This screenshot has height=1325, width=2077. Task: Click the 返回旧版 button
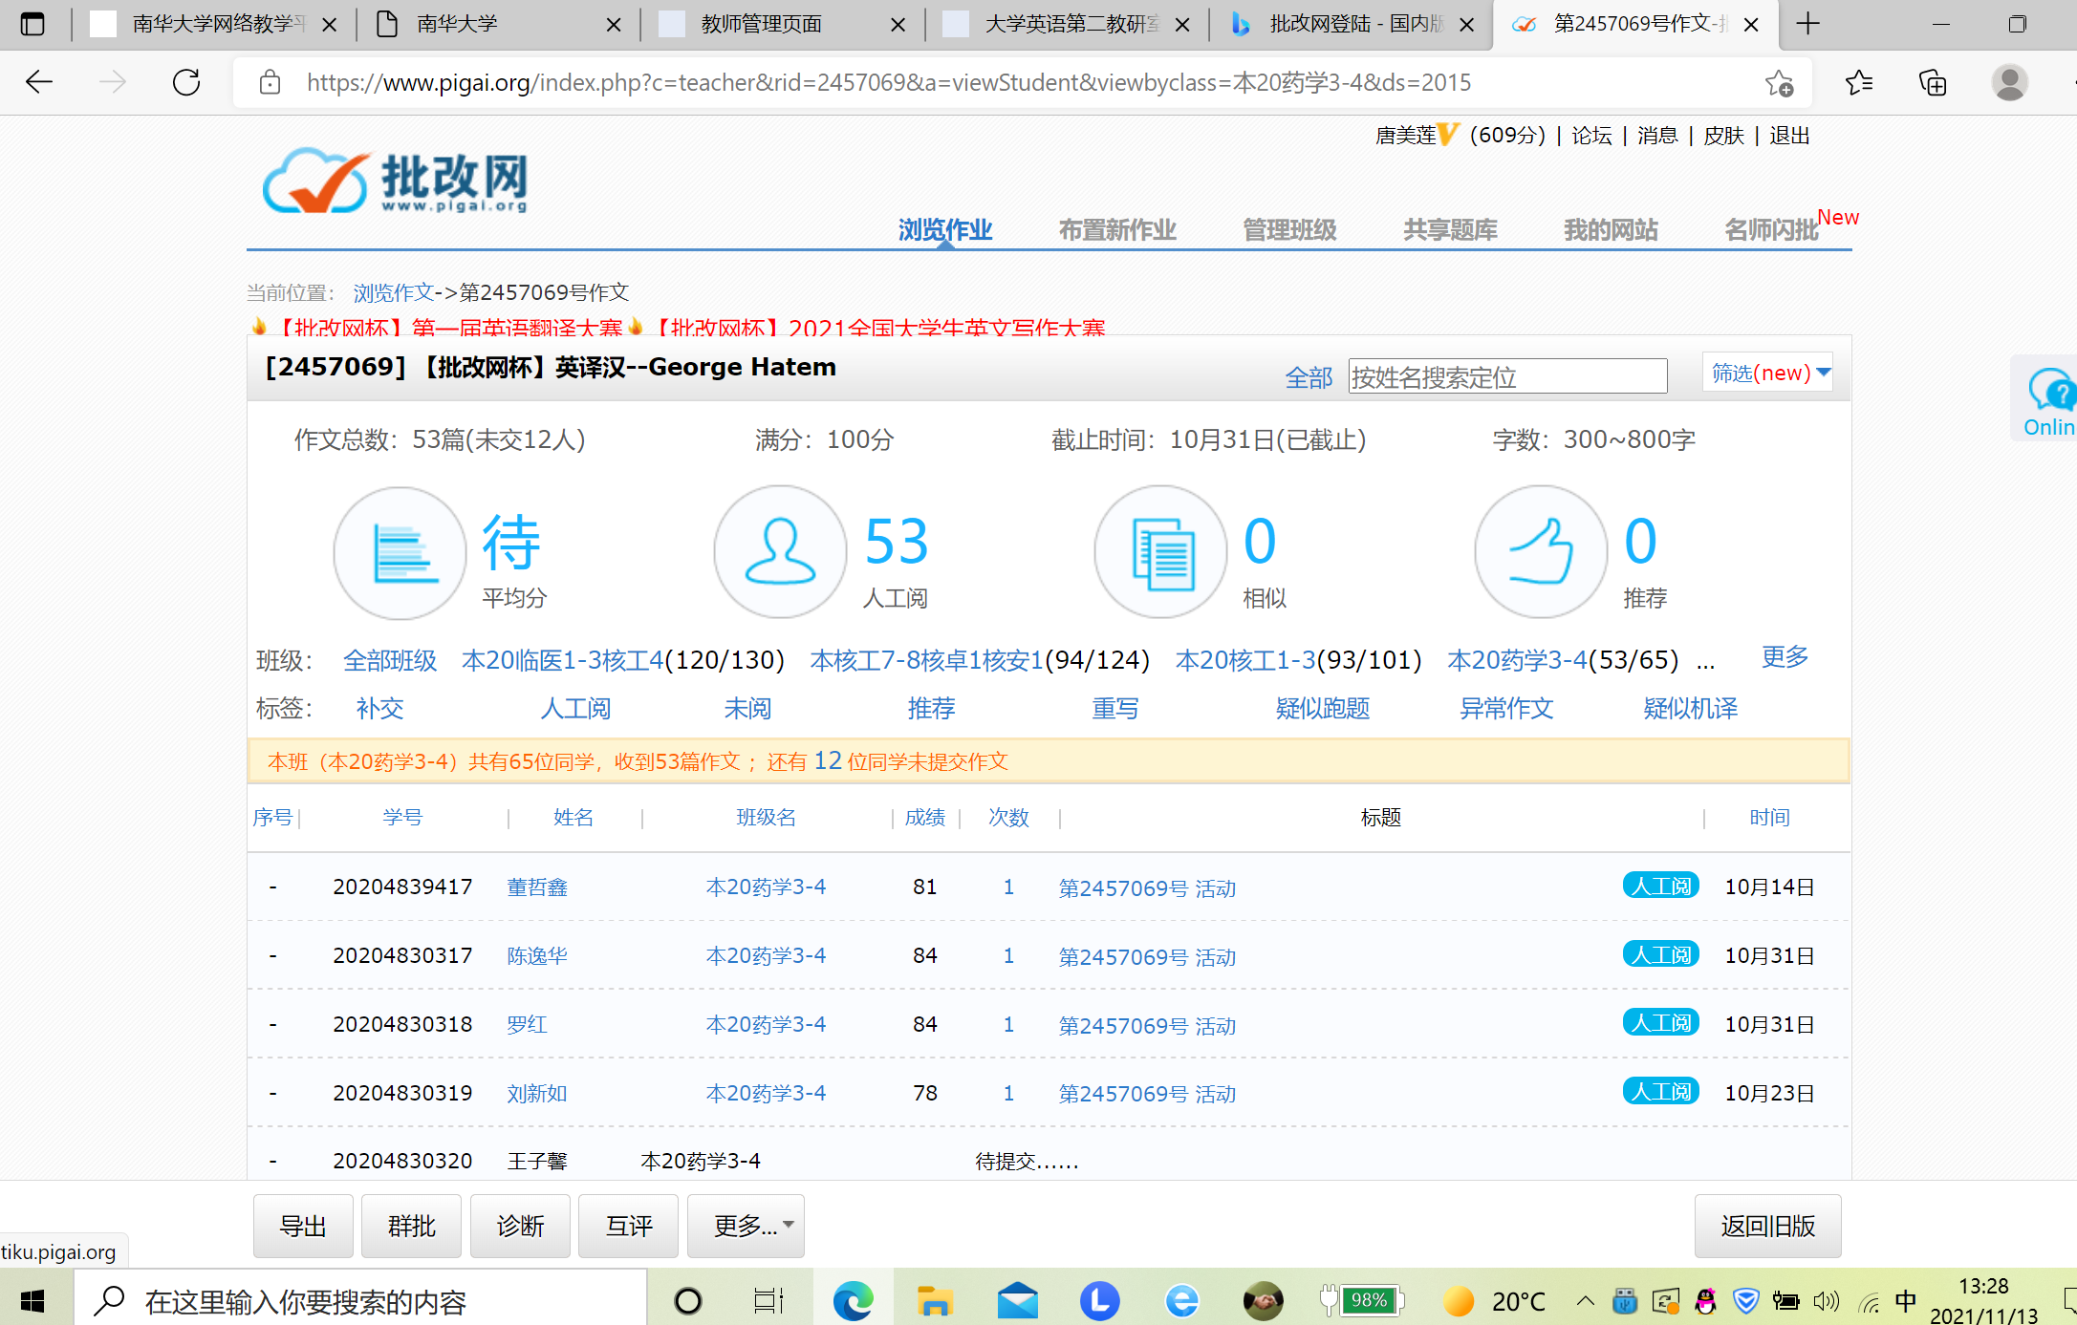coord(1767,1226)
